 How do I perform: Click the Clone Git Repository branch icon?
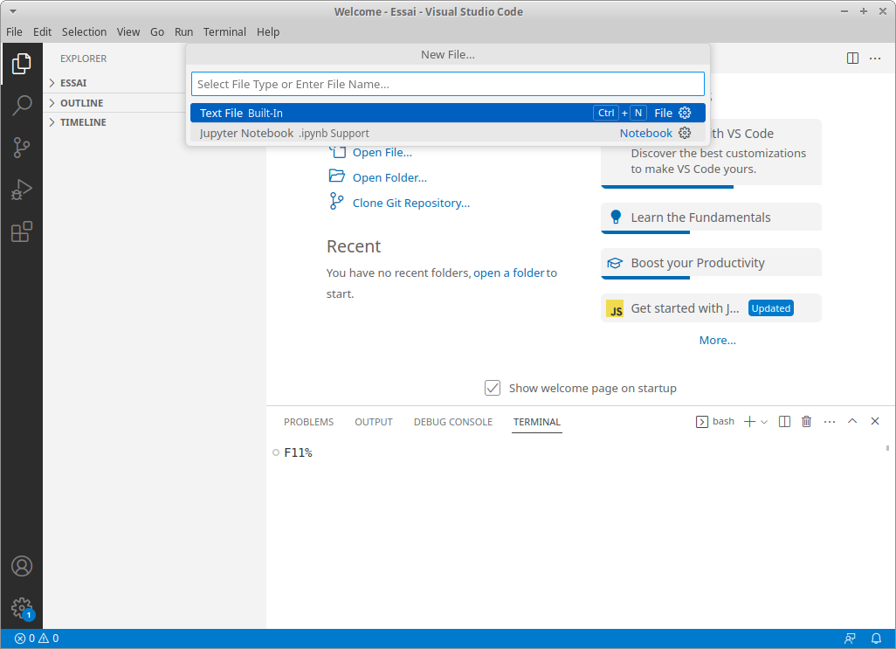coord(336,201)
